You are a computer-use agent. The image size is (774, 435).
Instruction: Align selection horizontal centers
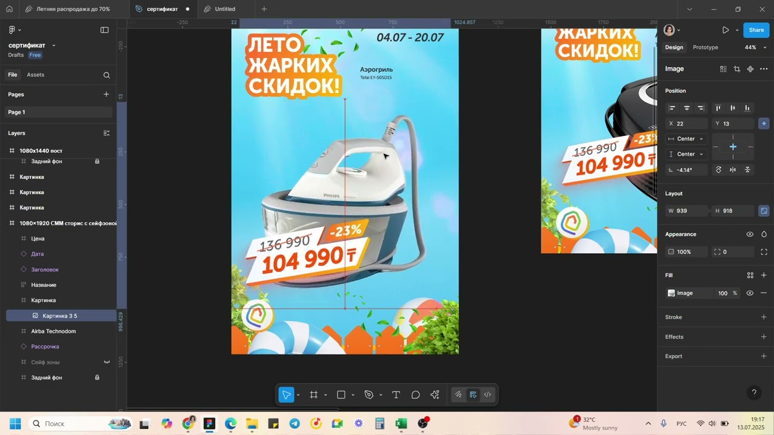coord(686,108)
